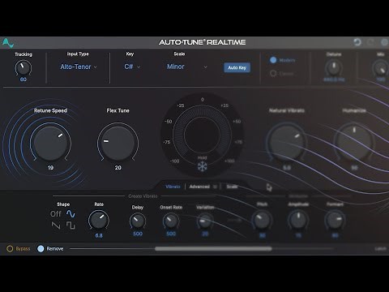The width and height of the screenshot is (389, 292).
Task: Click the Formant knob
Action: click(x=335, y=221)
